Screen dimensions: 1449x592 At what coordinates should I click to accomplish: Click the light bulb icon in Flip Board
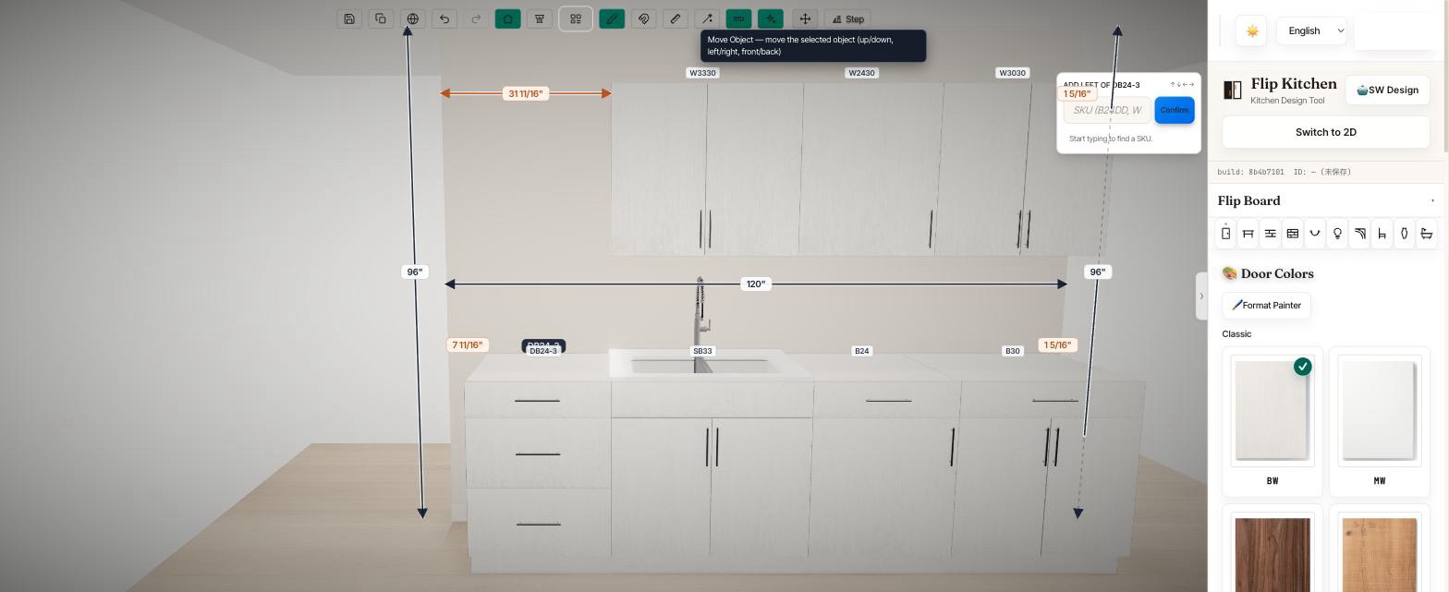(1337, 234)
